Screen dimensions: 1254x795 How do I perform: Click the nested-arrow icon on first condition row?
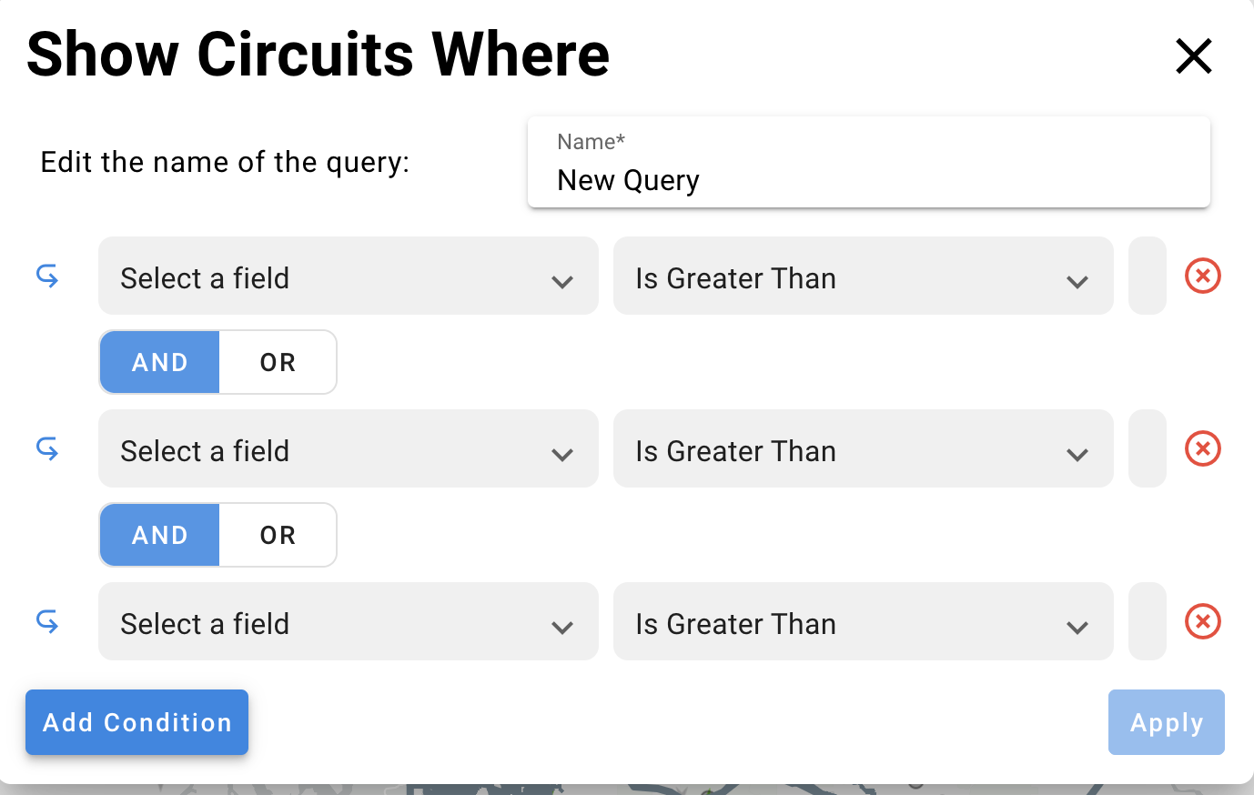coord(47,276)
